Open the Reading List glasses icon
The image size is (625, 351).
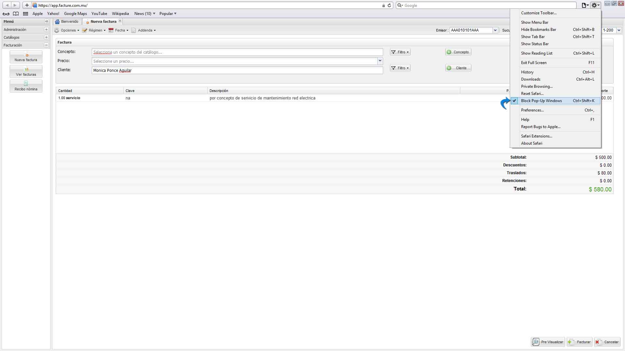(6, 14)
